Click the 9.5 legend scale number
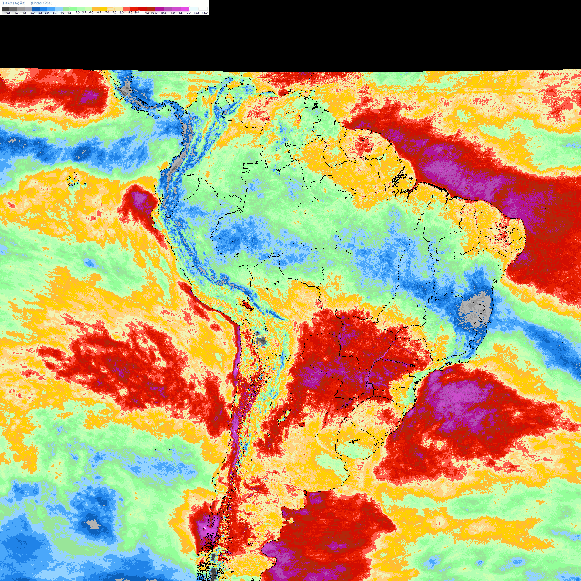Image resolution: width=581 pixels, height=581 pixels. tap(147, 13)
